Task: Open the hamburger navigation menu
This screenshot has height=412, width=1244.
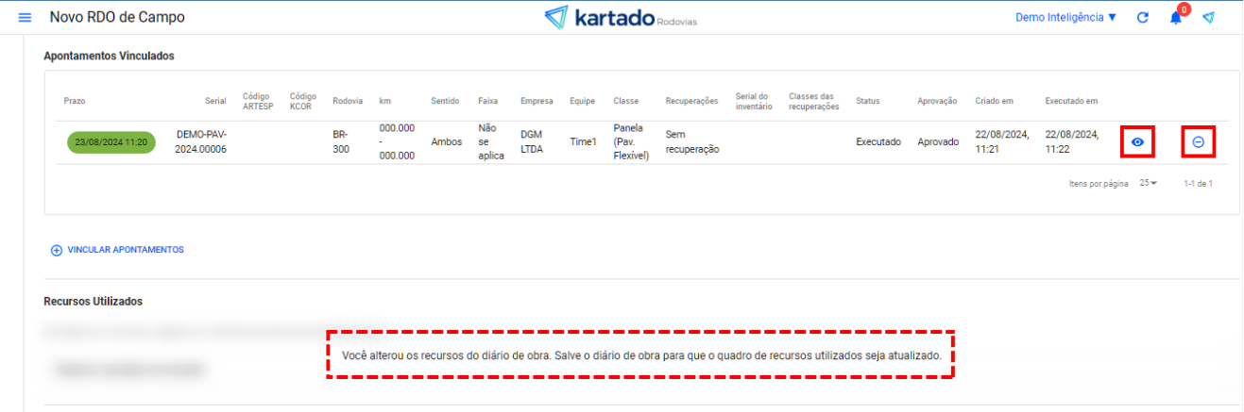Action: click(25, 18)
